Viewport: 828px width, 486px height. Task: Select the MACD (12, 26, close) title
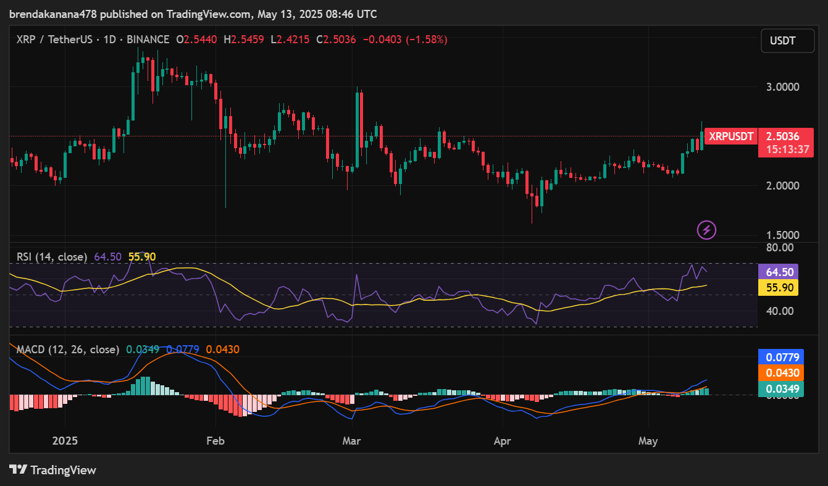pyautogui.click(x=68, y=350)
